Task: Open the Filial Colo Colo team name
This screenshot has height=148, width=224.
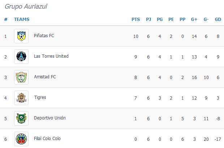Action: (47, 139)
